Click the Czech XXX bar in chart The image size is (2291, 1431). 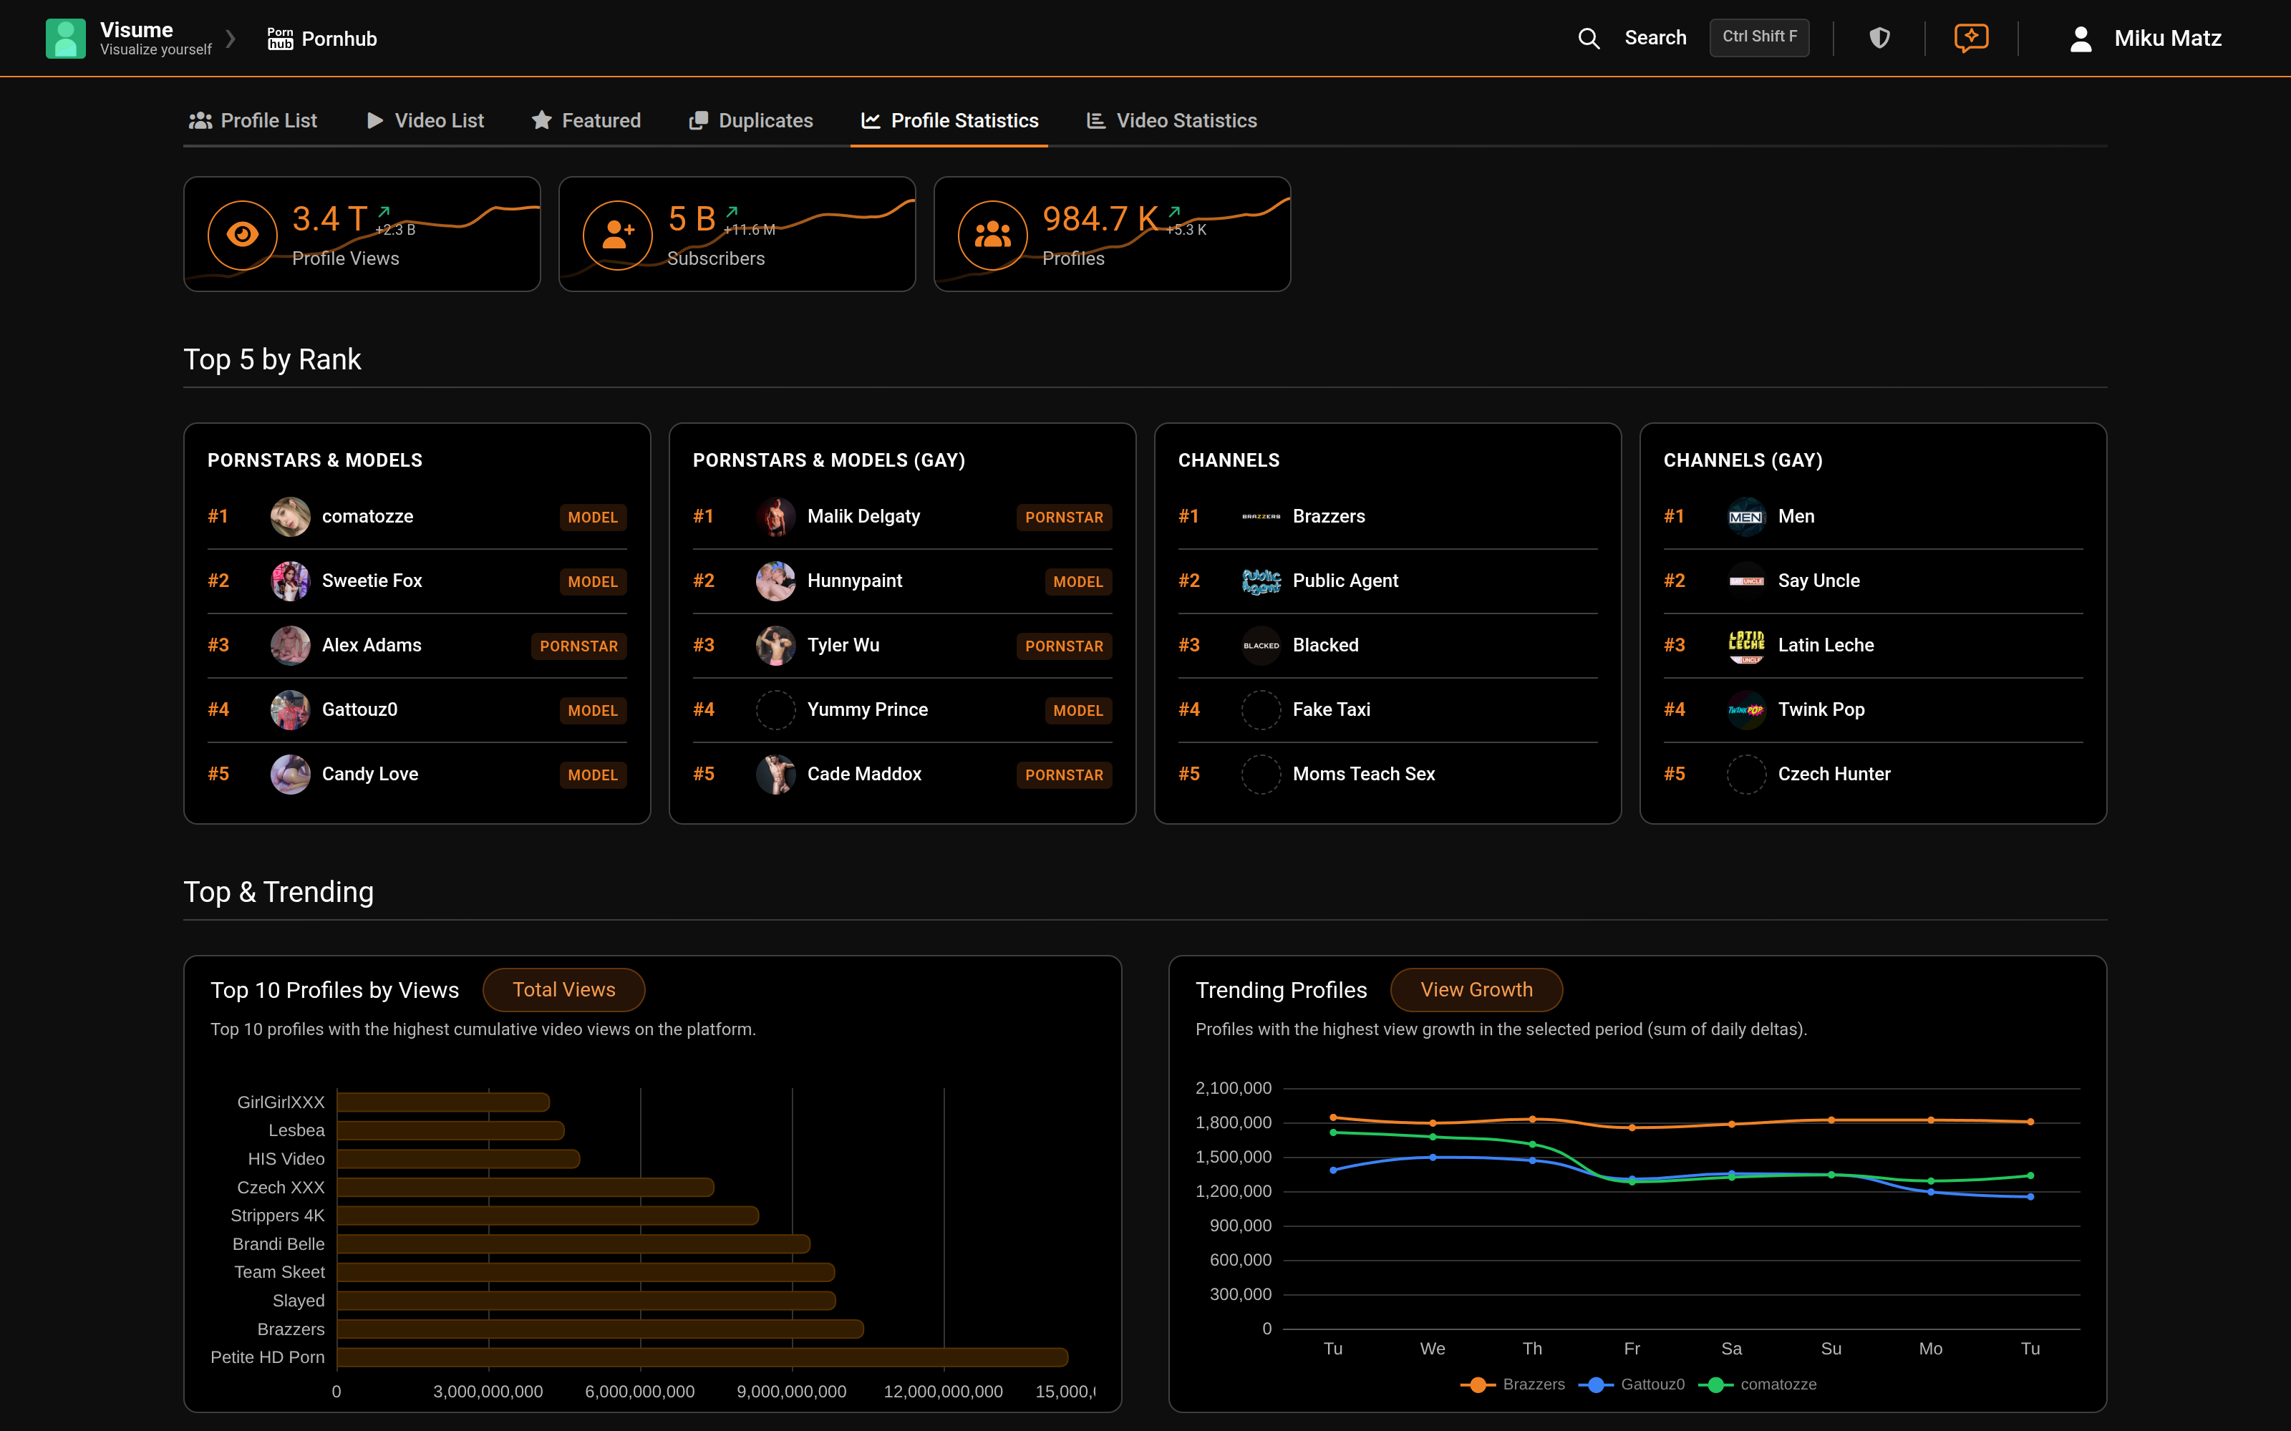click(x=525, y=1188)
